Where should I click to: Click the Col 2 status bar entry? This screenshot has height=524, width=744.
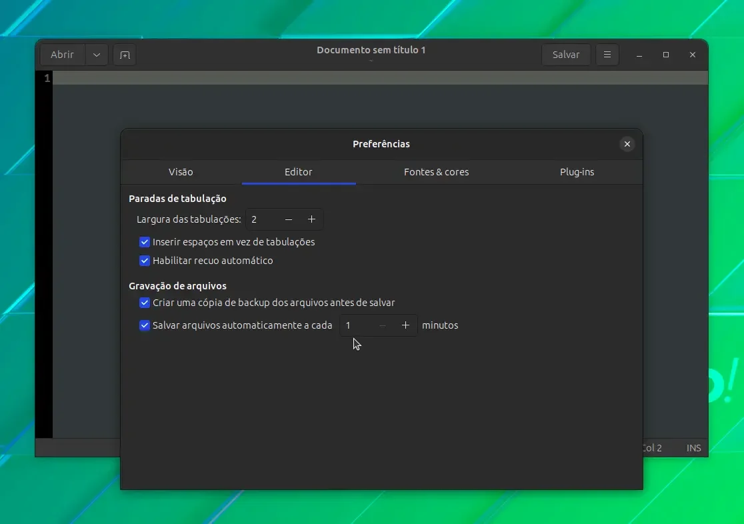coord(653,447)
